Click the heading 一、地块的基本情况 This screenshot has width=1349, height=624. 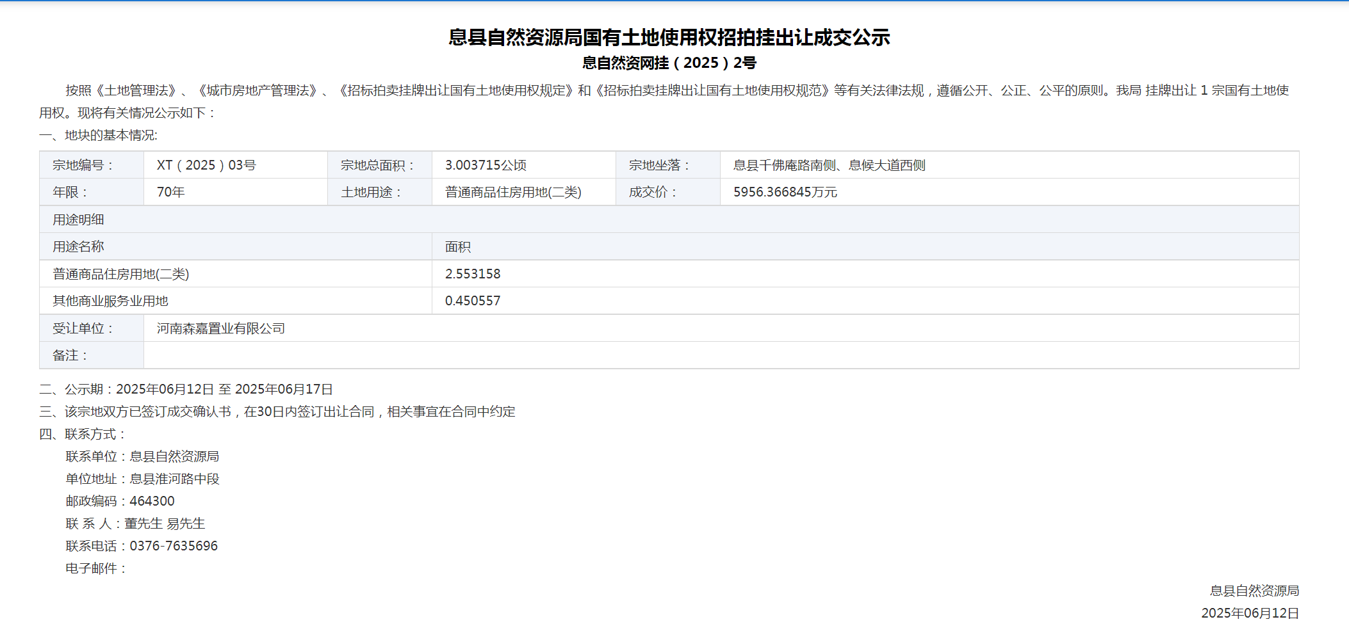98,135
